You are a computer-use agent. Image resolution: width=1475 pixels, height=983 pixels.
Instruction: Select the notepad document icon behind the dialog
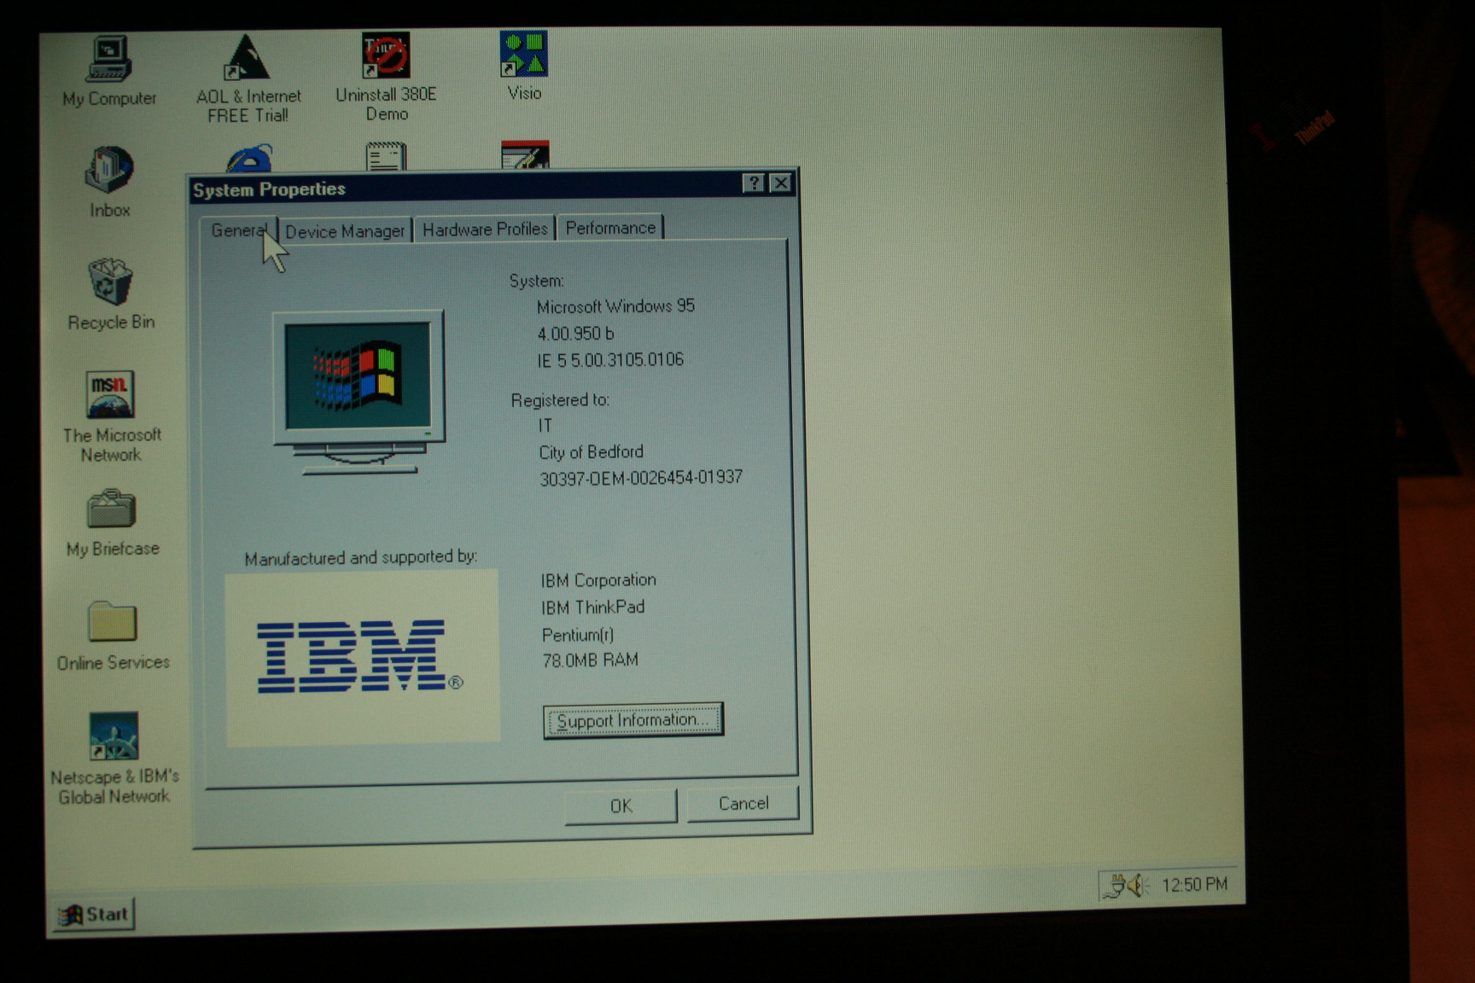pyautogui.click(x=386, y=156)
